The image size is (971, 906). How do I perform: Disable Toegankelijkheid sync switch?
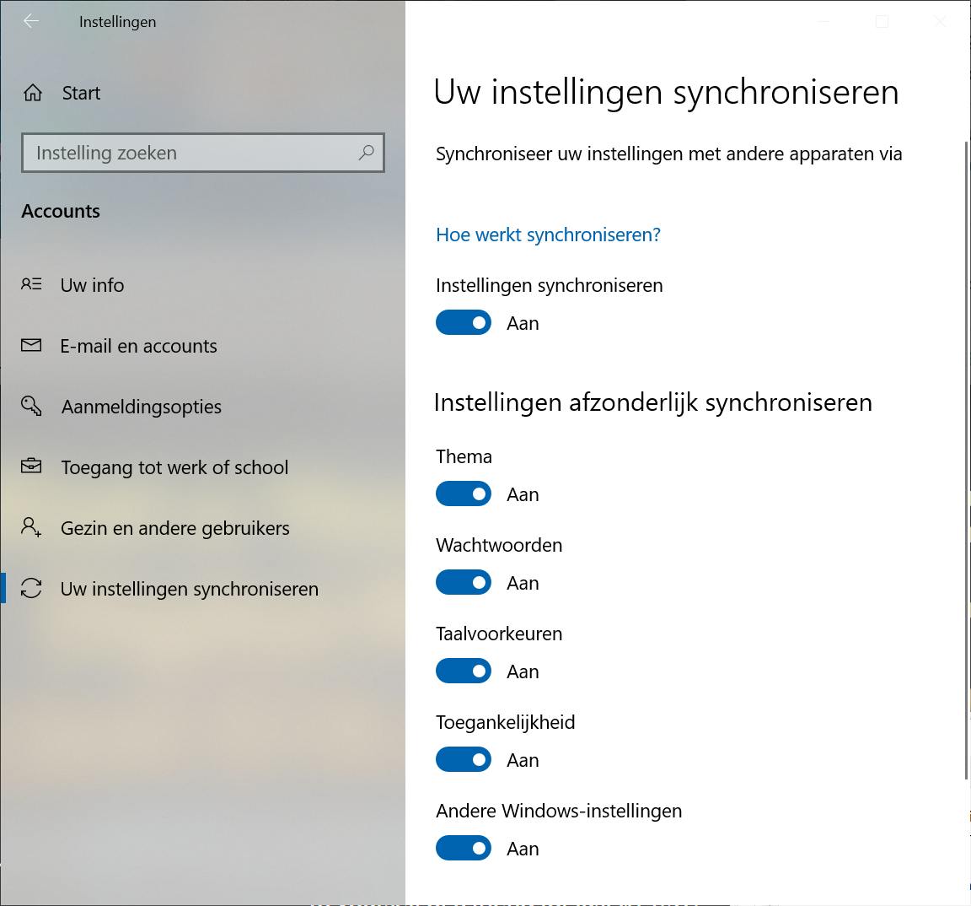464,759
